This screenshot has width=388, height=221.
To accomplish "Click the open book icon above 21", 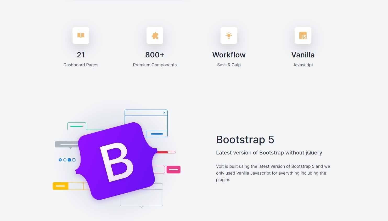I will 81,35.
